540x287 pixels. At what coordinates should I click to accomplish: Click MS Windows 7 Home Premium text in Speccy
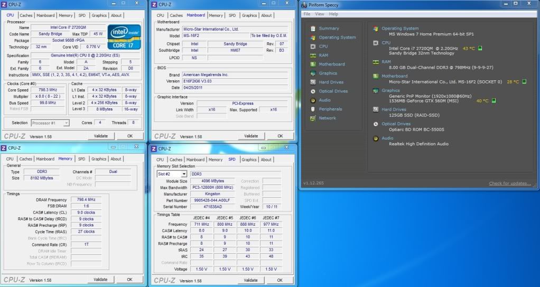point(431,34)
